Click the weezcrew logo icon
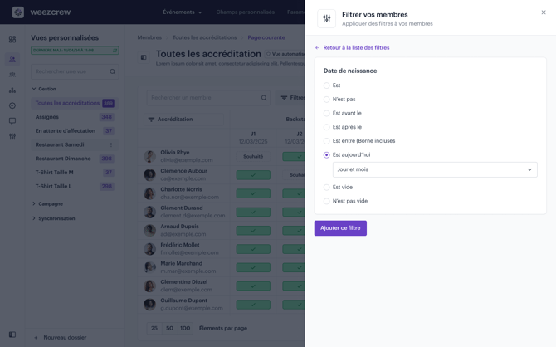Image resolution: width=556 pixels, height=347 pixels. pos(18,12)
